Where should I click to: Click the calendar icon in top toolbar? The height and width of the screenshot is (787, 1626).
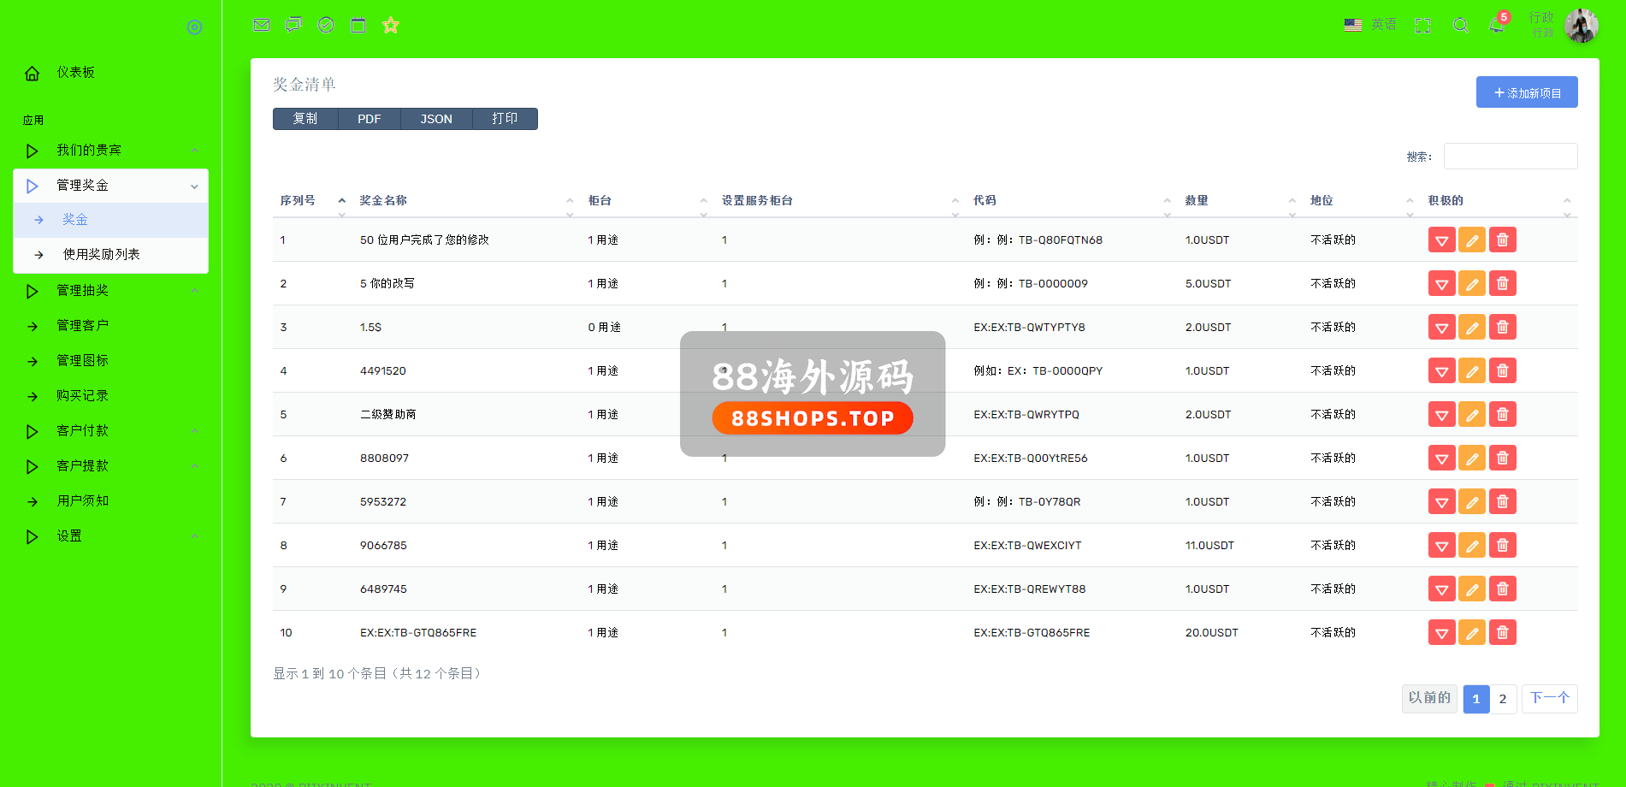358,26
